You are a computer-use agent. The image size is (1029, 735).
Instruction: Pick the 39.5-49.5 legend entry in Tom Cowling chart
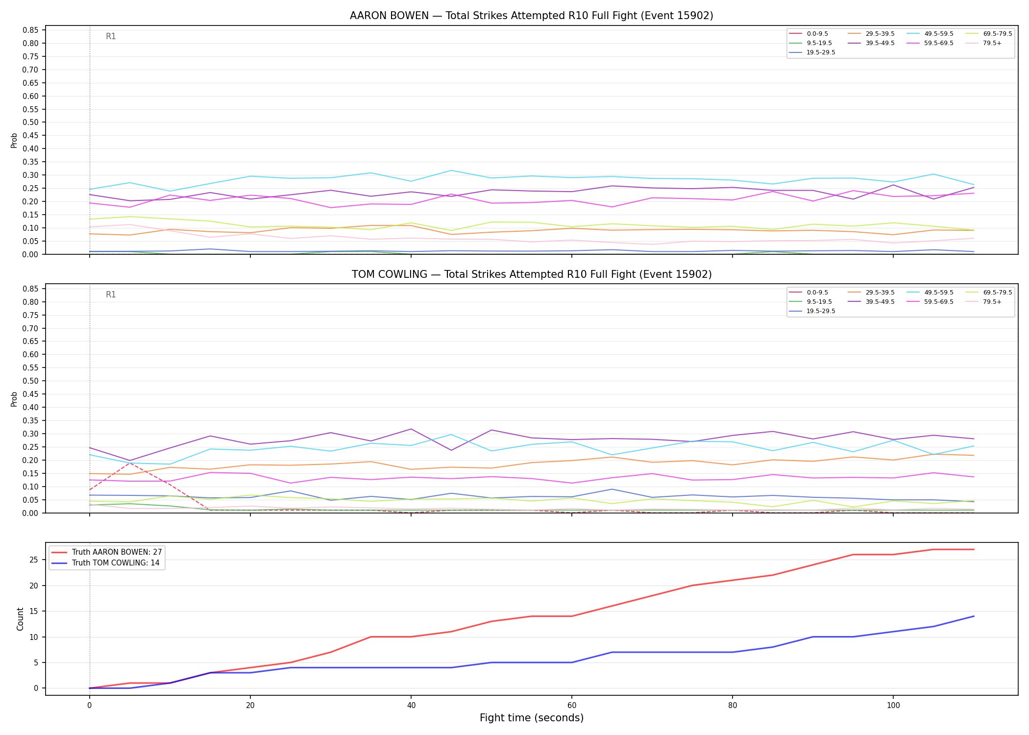(871, 302)
